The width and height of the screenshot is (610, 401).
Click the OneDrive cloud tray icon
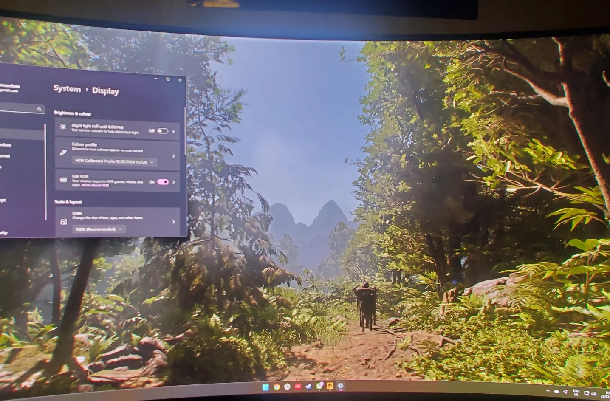556,391
